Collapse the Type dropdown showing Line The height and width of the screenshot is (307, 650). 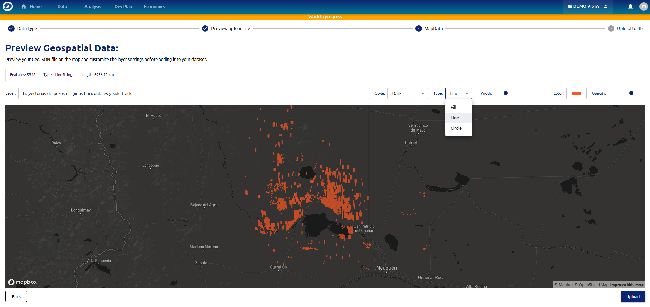pyautogui.click(x=459, y=94)
